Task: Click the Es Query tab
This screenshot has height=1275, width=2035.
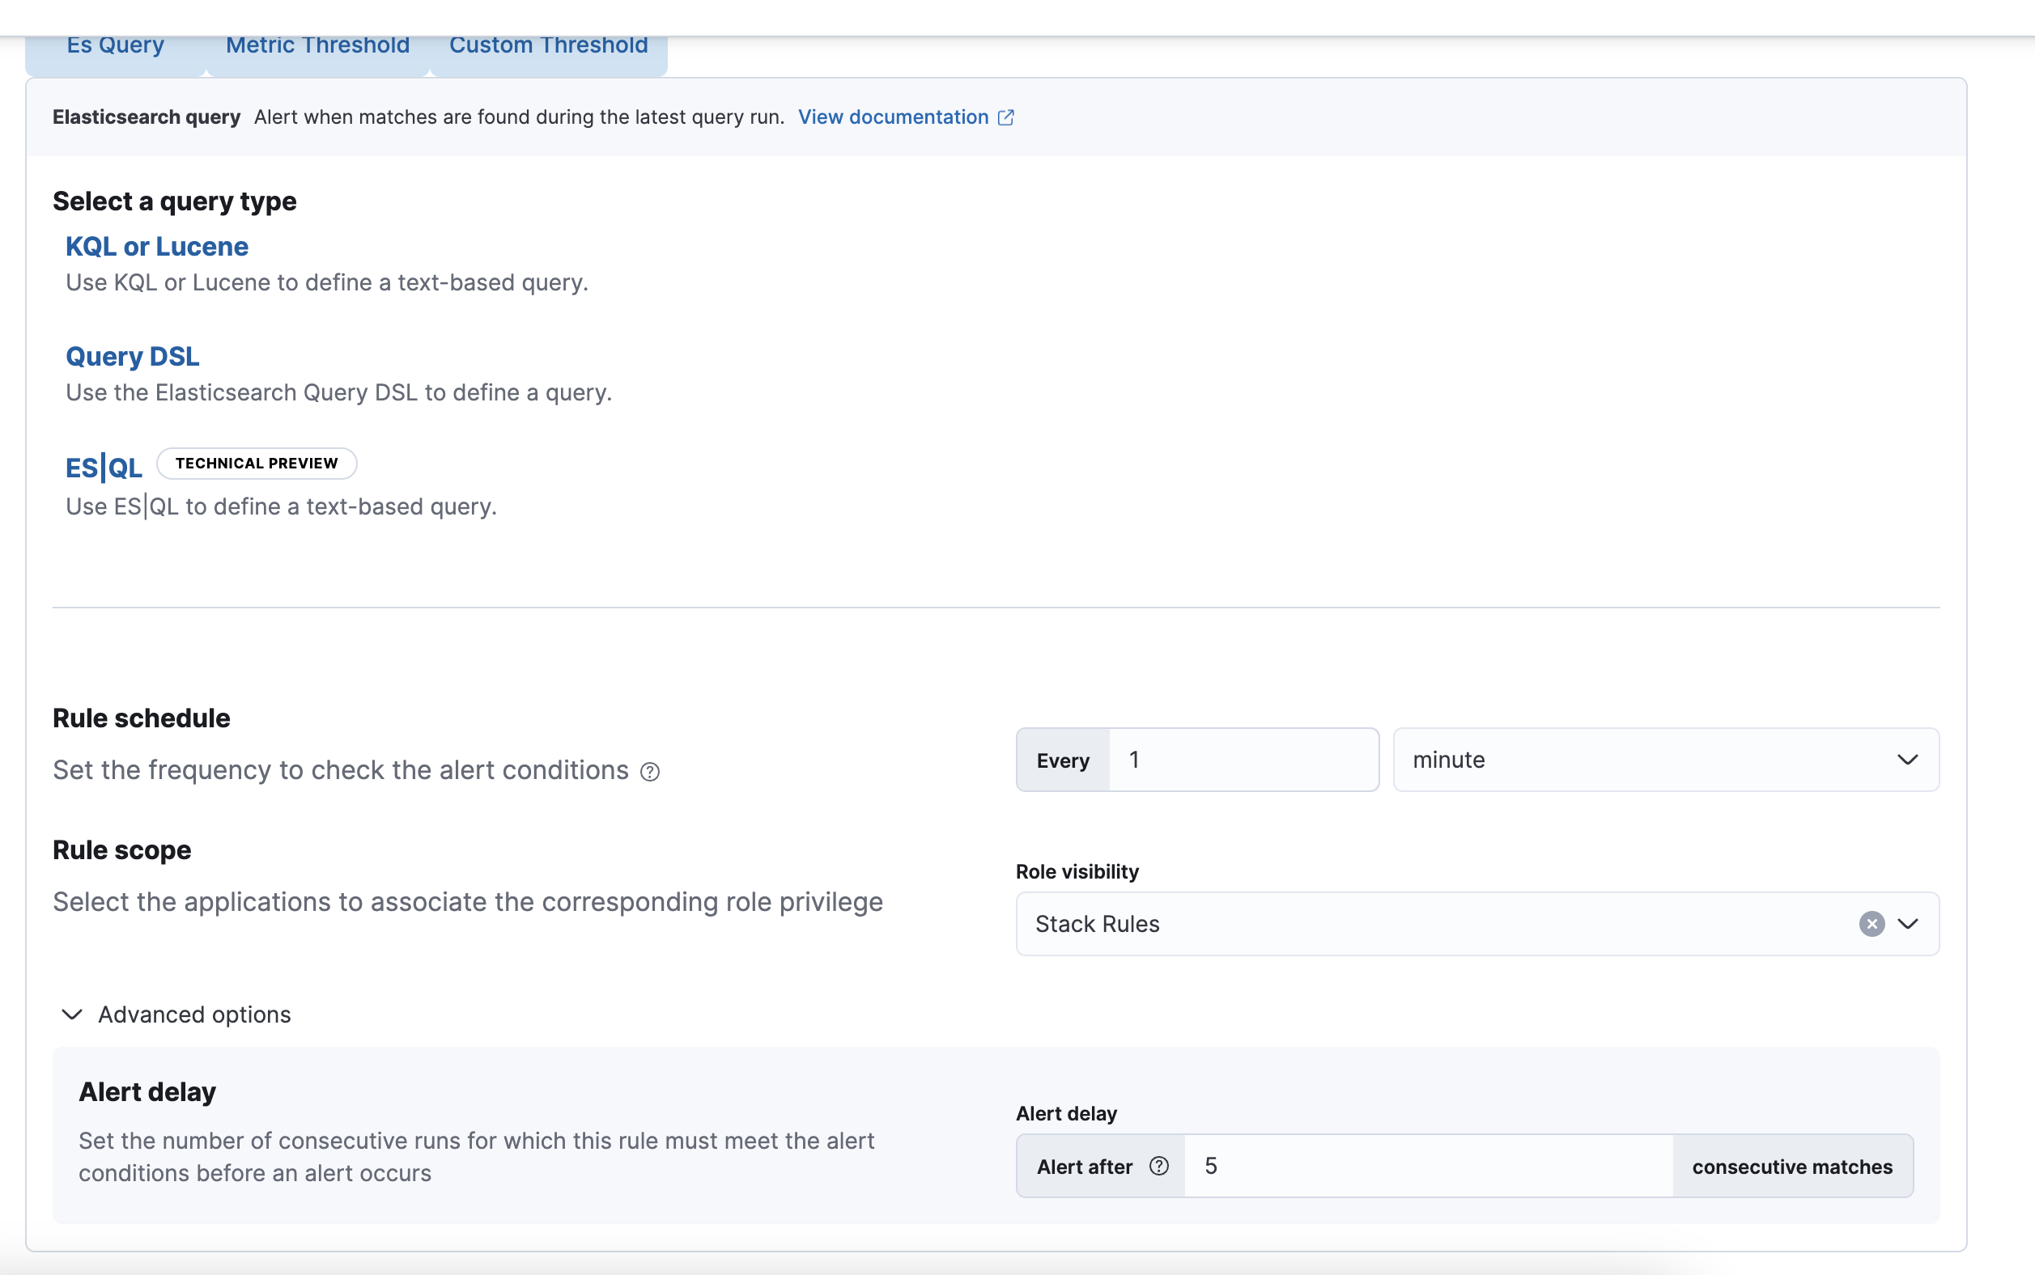Action: tap(115, 44)
